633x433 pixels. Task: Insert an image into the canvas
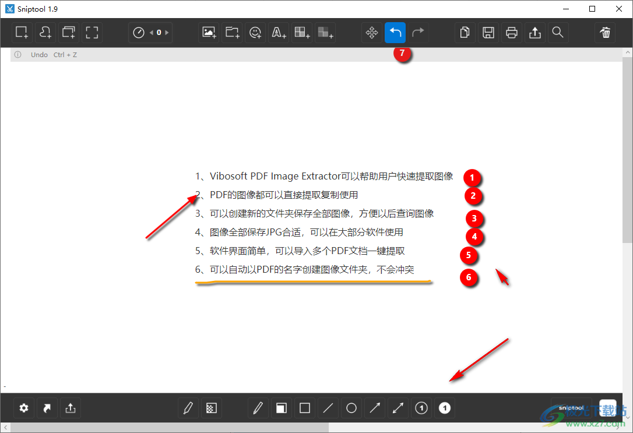(x=209, y=32)
